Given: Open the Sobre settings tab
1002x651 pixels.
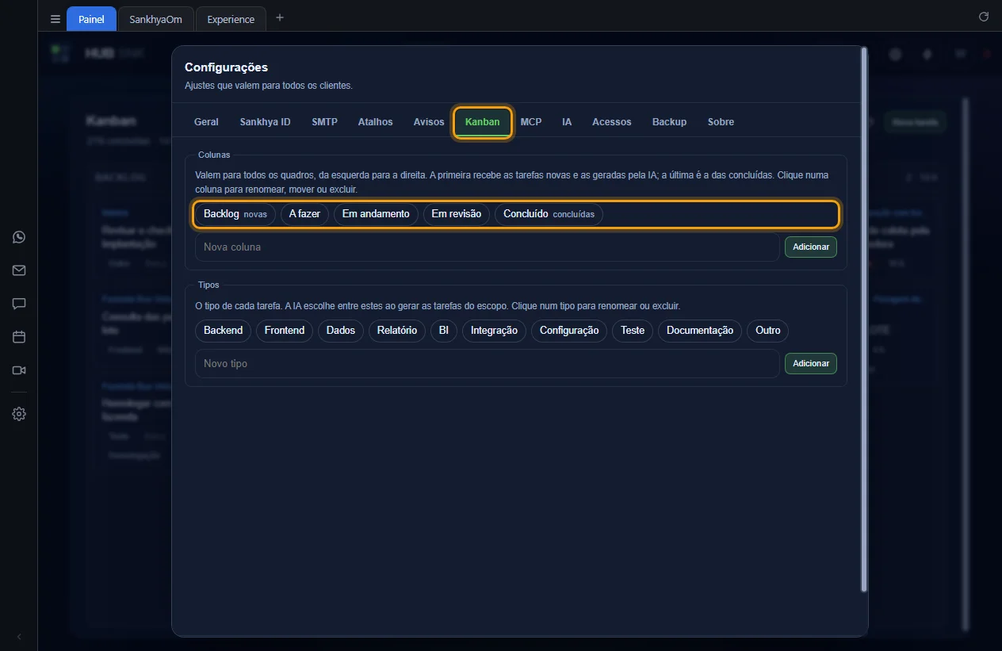Looking at the screenshot, I should [721, 122].
